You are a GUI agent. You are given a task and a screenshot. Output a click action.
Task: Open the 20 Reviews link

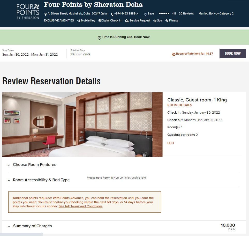click(x=186, y=13)
